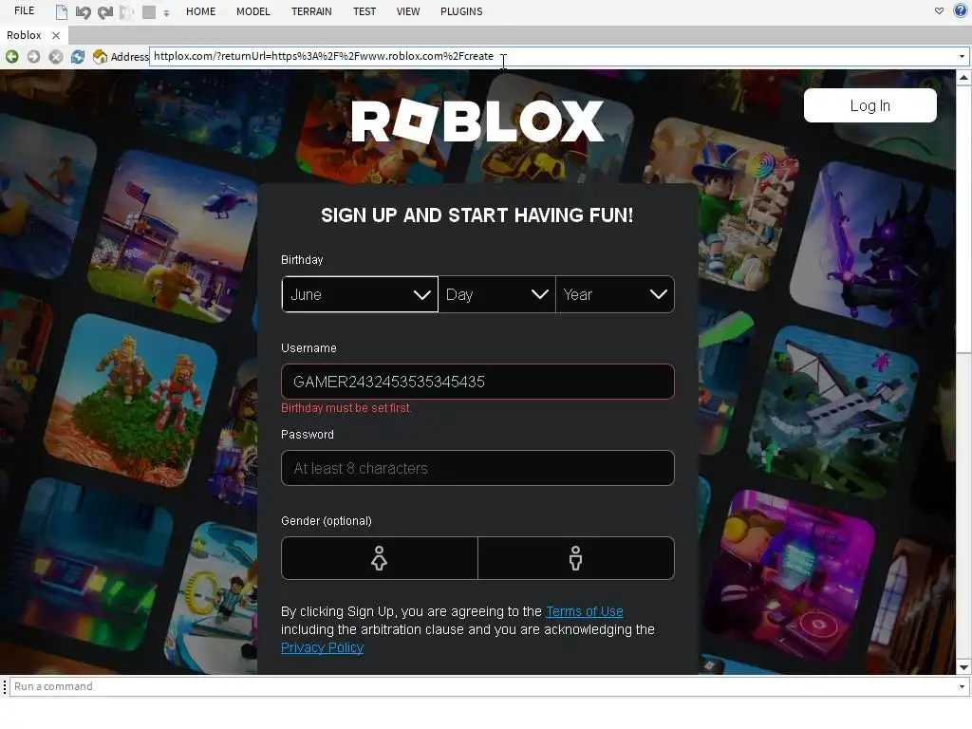972x729 pixels.
Task: Switch to the HOME ribbon tab
Action: pyautogui.click(x=201, y=11)
